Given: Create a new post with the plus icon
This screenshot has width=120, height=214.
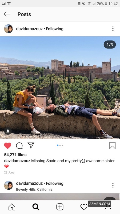Looking at the screenshot, I should tap(60, 207).
